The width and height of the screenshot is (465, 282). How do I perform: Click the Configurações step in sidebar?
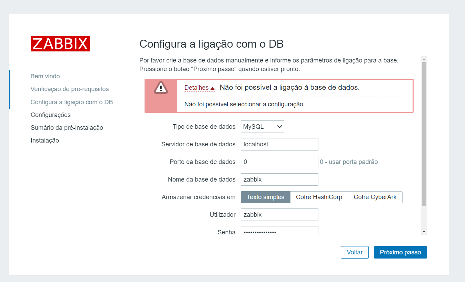tap(51, 115)
